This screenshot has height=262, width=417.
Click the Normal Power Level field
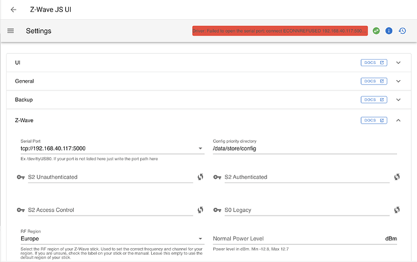[305, 239]
